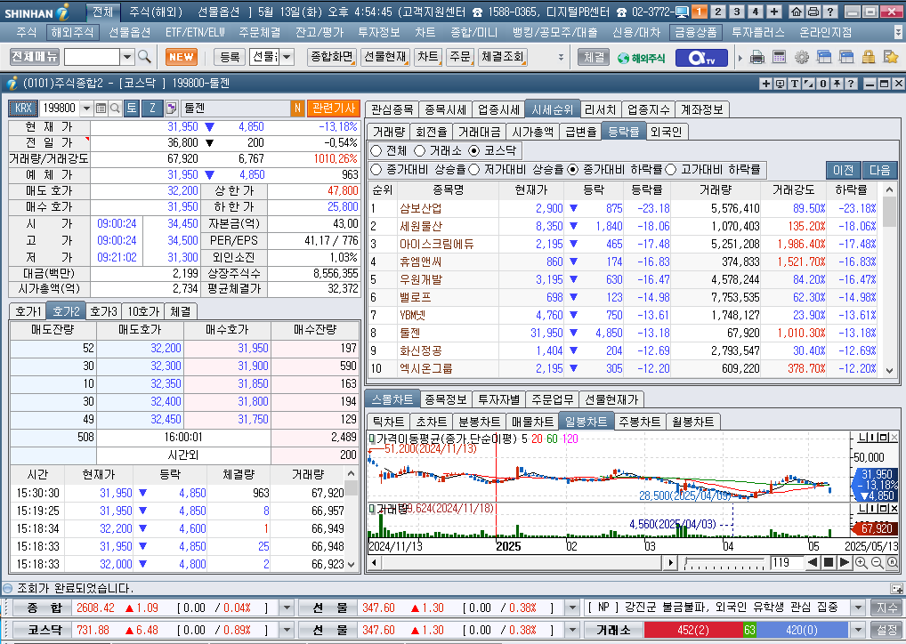
Task: Select the 코스닥 market radio button
Action: 474,150
